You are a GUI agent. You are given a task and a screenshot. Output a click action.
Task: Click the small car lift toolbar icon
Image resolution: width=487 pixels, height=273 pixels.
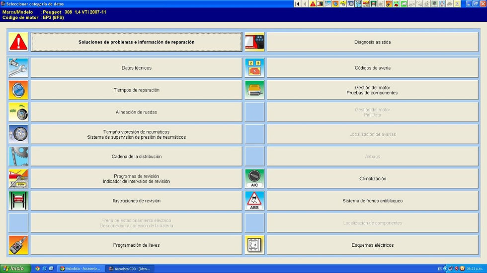click(373, 3)
